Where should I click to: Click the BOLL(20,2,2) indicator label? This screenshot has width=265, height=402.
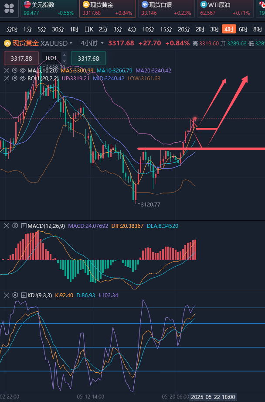click(44, 79)
